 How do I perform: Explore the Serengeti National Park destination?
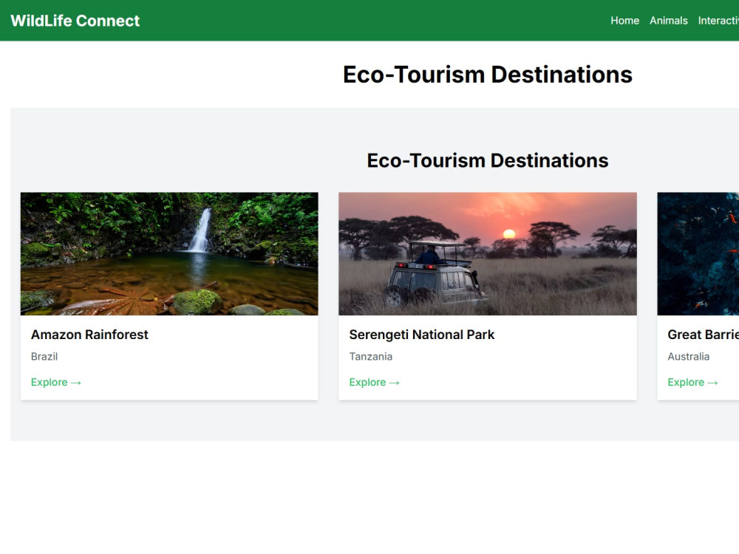374,382
